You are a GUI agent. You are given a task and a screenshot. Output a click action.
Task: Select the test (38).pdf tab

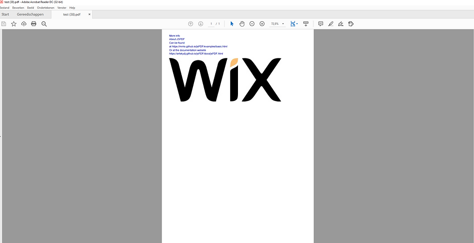point(72,14)
